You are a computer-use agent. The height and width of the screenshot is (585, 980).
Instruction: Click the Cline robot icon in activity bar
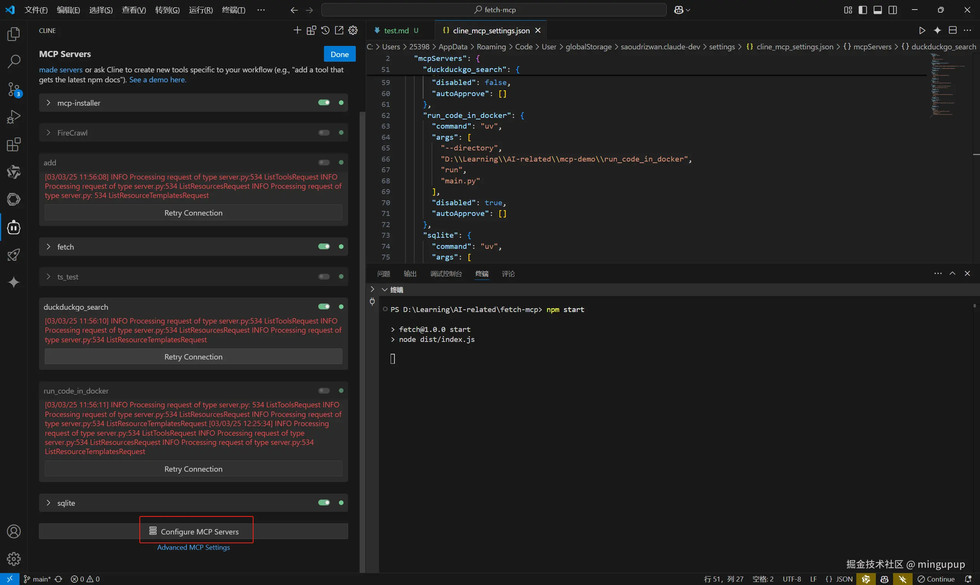pos(14,228)
